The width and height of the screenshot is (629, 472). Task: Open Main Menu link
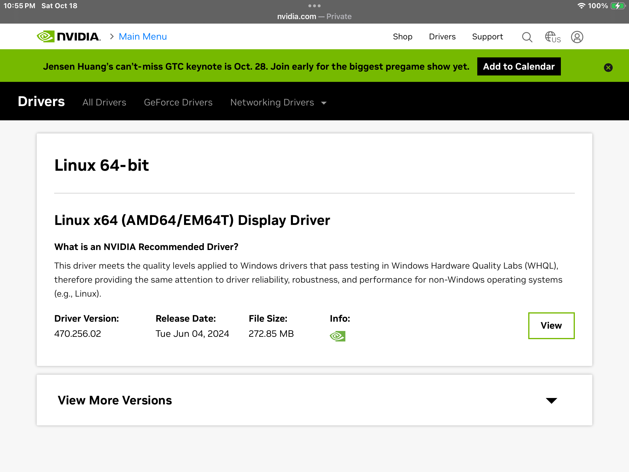(x=143, y=37)
